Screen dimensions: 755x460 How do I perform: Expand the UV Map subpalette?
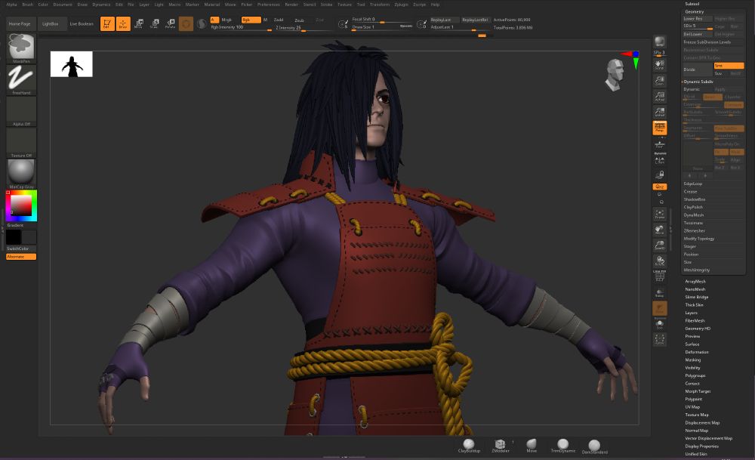point(692,407)
